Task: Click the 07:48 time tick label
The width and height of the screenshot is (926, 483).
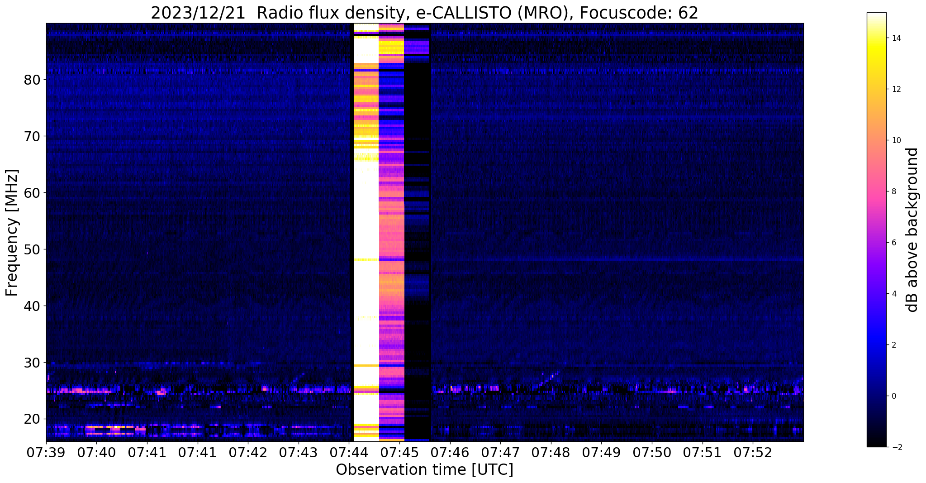Action: tap(551, 452)
